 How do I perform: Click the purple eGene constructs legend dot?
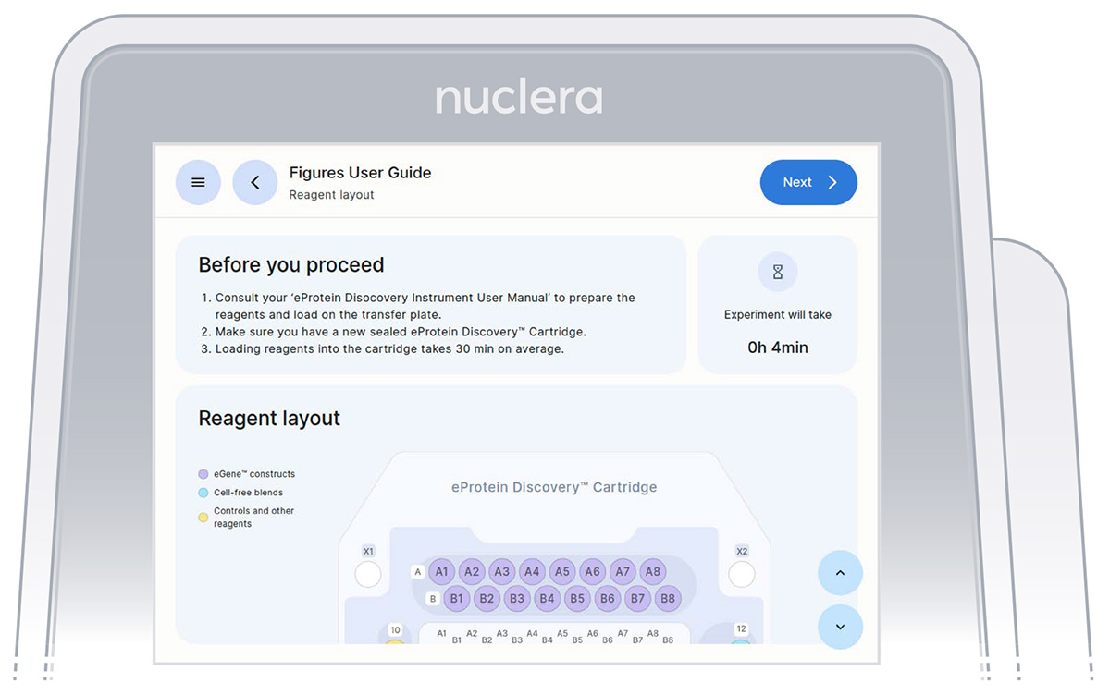[203, 474]
